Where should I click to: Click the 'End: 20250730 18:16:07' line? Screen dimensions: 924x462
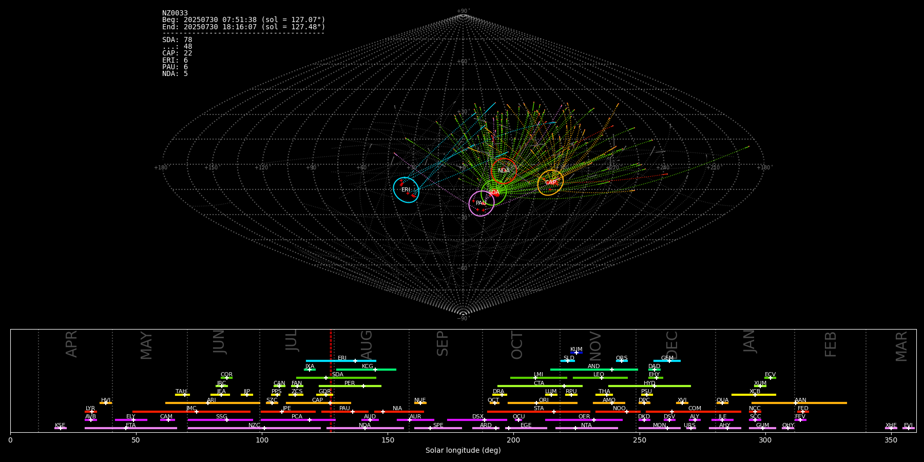(x=244, y=27)
